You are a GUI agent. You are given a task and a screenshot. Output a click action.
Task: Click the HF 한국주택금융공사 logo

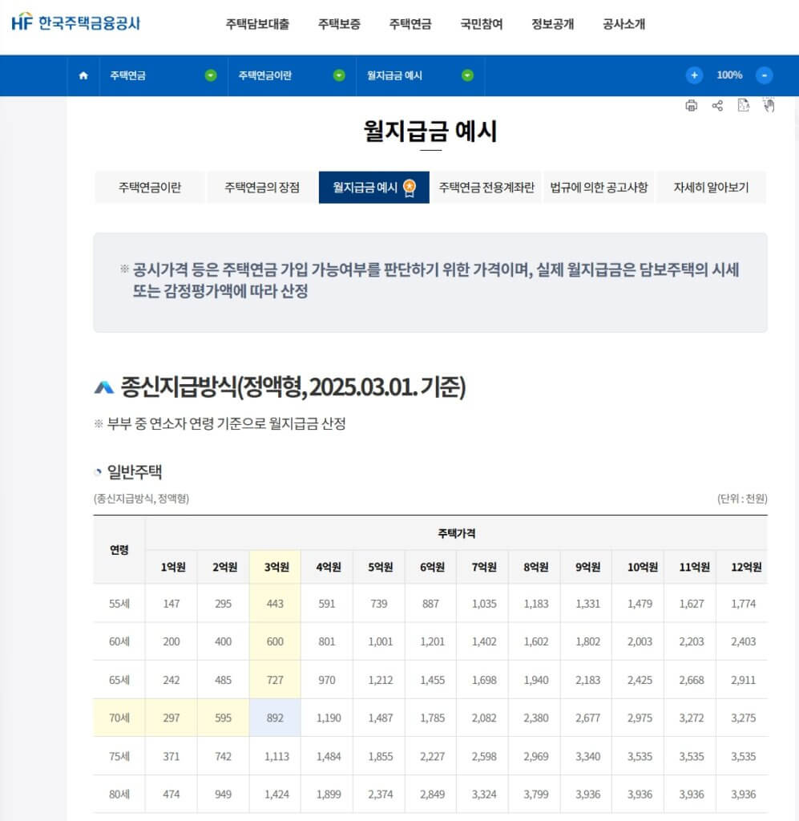point(75,23)
